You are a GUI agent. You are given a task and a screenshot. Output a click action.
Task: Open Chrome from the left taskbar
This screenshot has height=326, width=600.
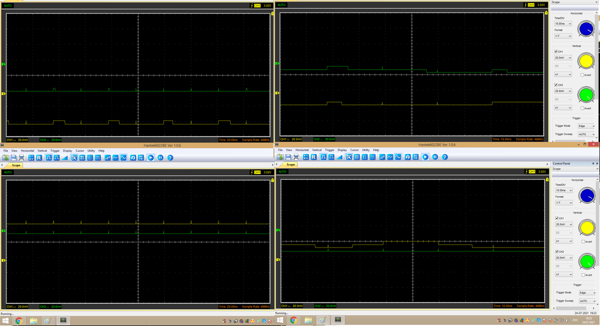coord(19,320)
